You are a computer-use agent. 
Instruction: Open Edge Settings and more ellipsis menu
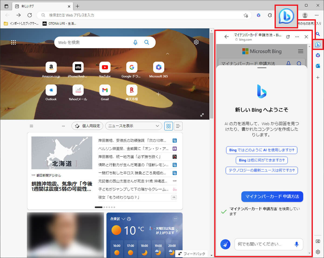pyautogui.click(x=317, y=15)
